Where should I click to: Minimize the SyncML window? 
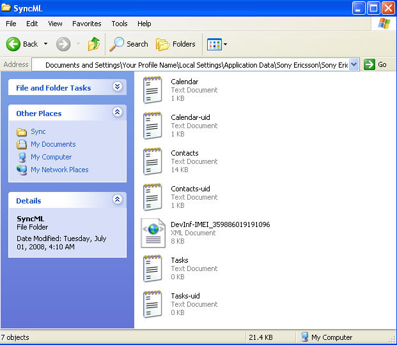tap(359, 8)
